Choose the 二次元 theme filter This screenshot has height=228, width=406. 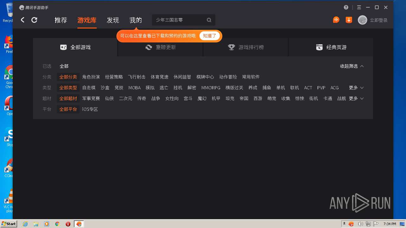[126, 98]
